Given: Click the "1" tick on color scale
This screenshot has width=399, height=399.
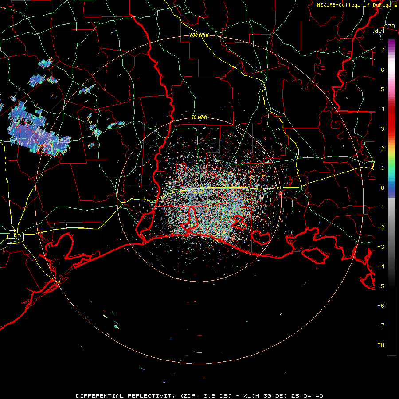Looking at the screenshot, I should (x=383, y=168).
